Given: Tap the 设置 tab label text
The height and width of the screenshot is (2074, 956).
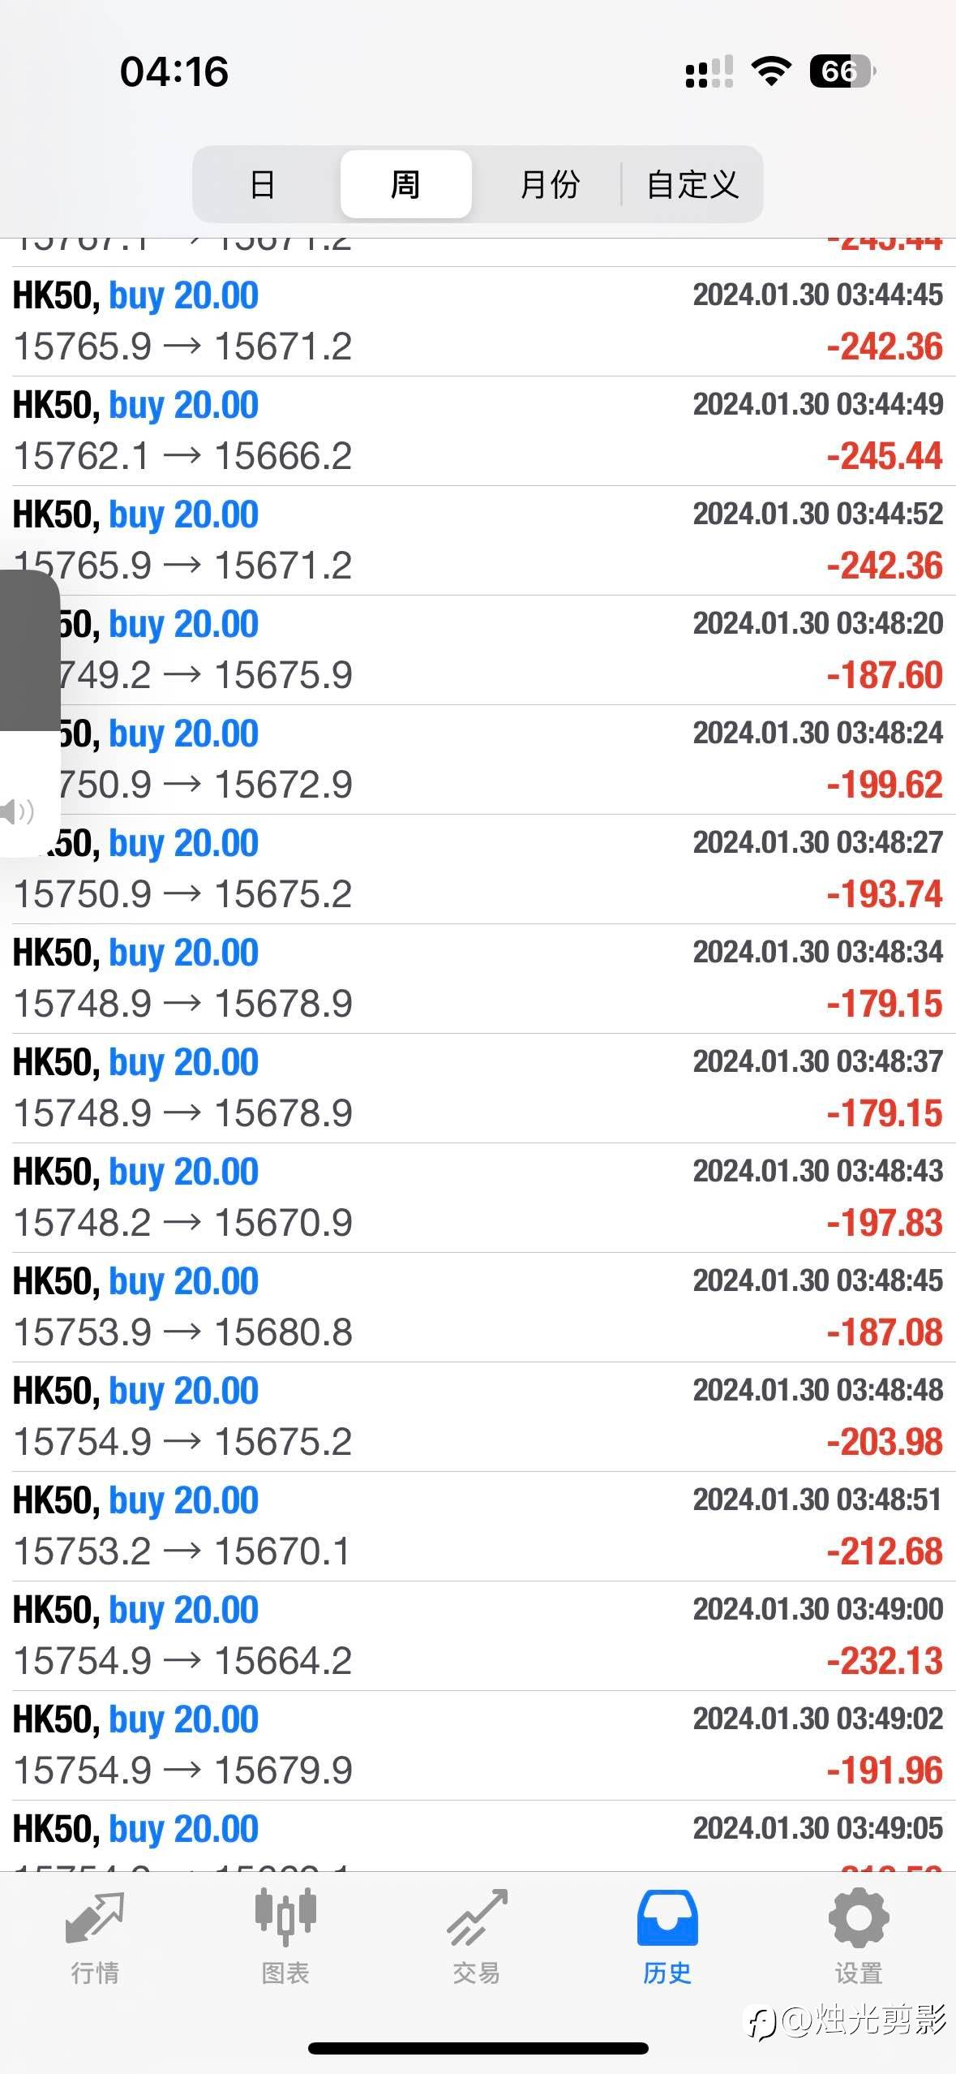Looking at the screenshot, I should tap(858, 1973).
